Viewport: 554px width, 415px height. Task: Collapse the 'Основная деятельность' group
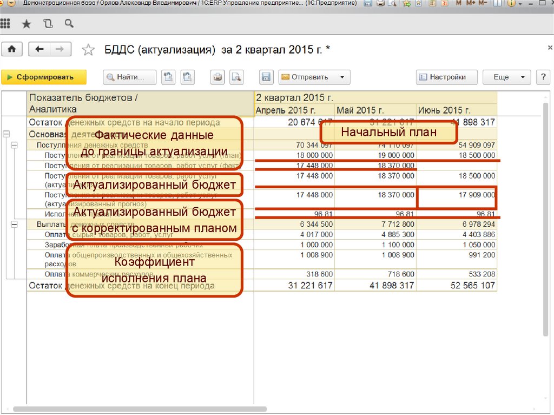(x=6, y=134)
